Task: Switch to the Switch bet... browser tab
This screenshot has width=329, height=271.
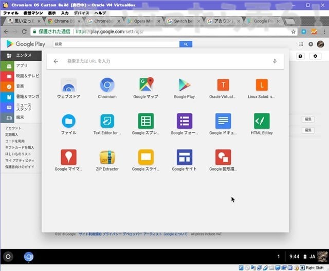Action: pos(184,21)
